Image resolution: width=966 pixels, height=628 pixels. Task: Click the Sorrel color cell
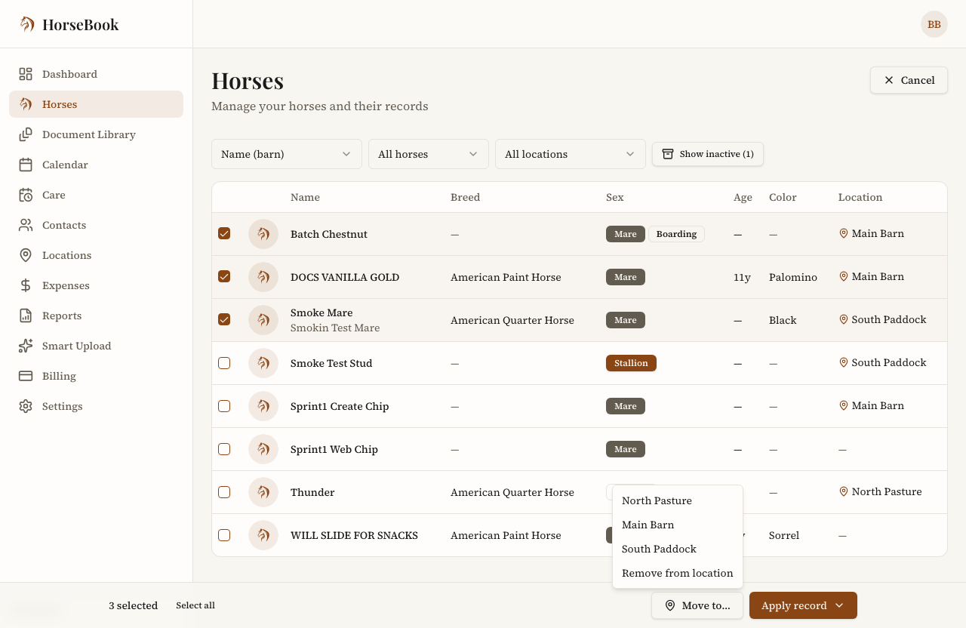point(784,535)
